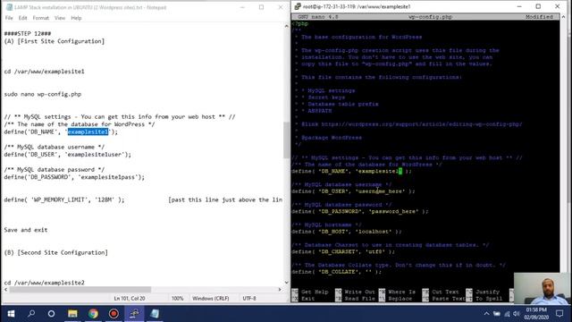Image resolution: width=572 pixels, height=322 pixels.
Task: Click the DB_USER 'examplesite1user' line in Notepad
Action: 68,155
